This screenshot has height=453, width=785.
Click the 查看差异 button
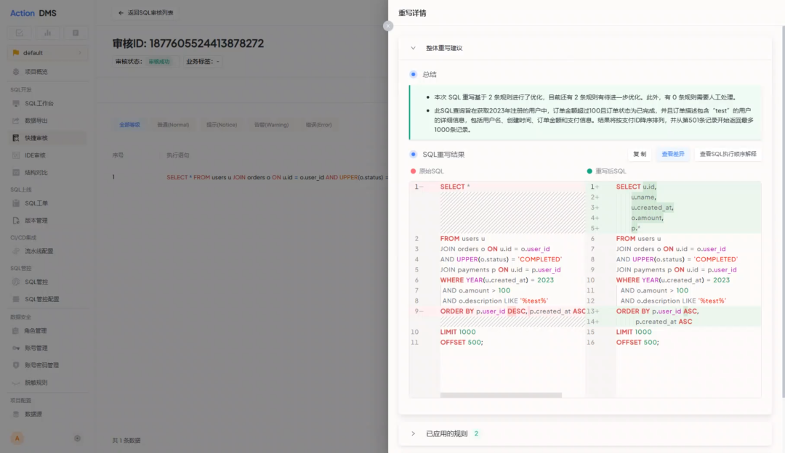(673, 154)
